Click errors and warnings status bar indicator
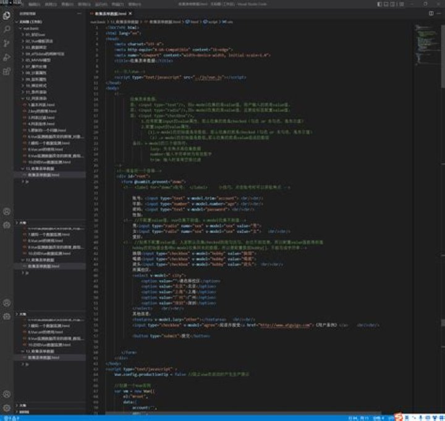This screenshot has height=421, width=445. pos(12,418)
